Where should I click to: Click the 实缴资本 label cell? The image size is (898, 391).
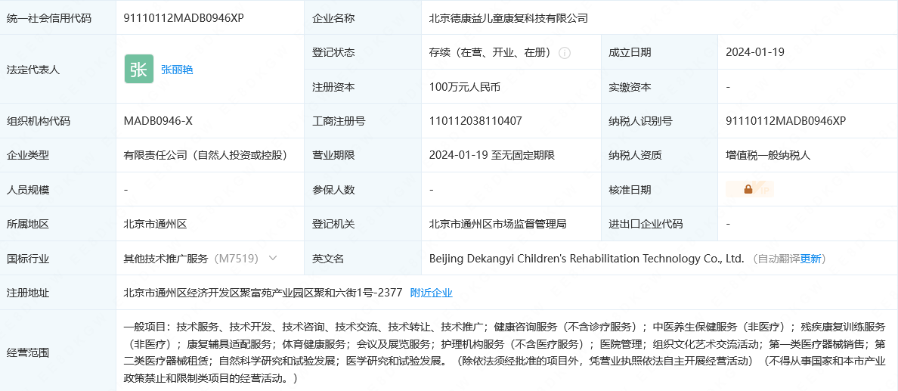659,87
